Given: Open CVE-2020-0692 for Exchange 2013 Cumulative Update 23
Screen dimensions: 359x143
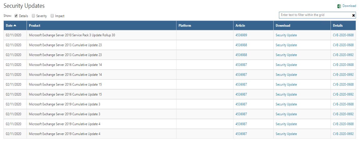Looking at the screenshot, I should click(343, 55).
